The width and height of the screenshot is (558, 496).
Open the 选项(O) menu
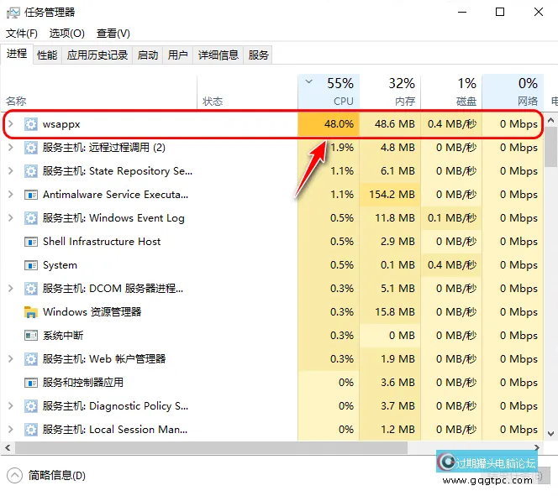click(x=67, y=34)
